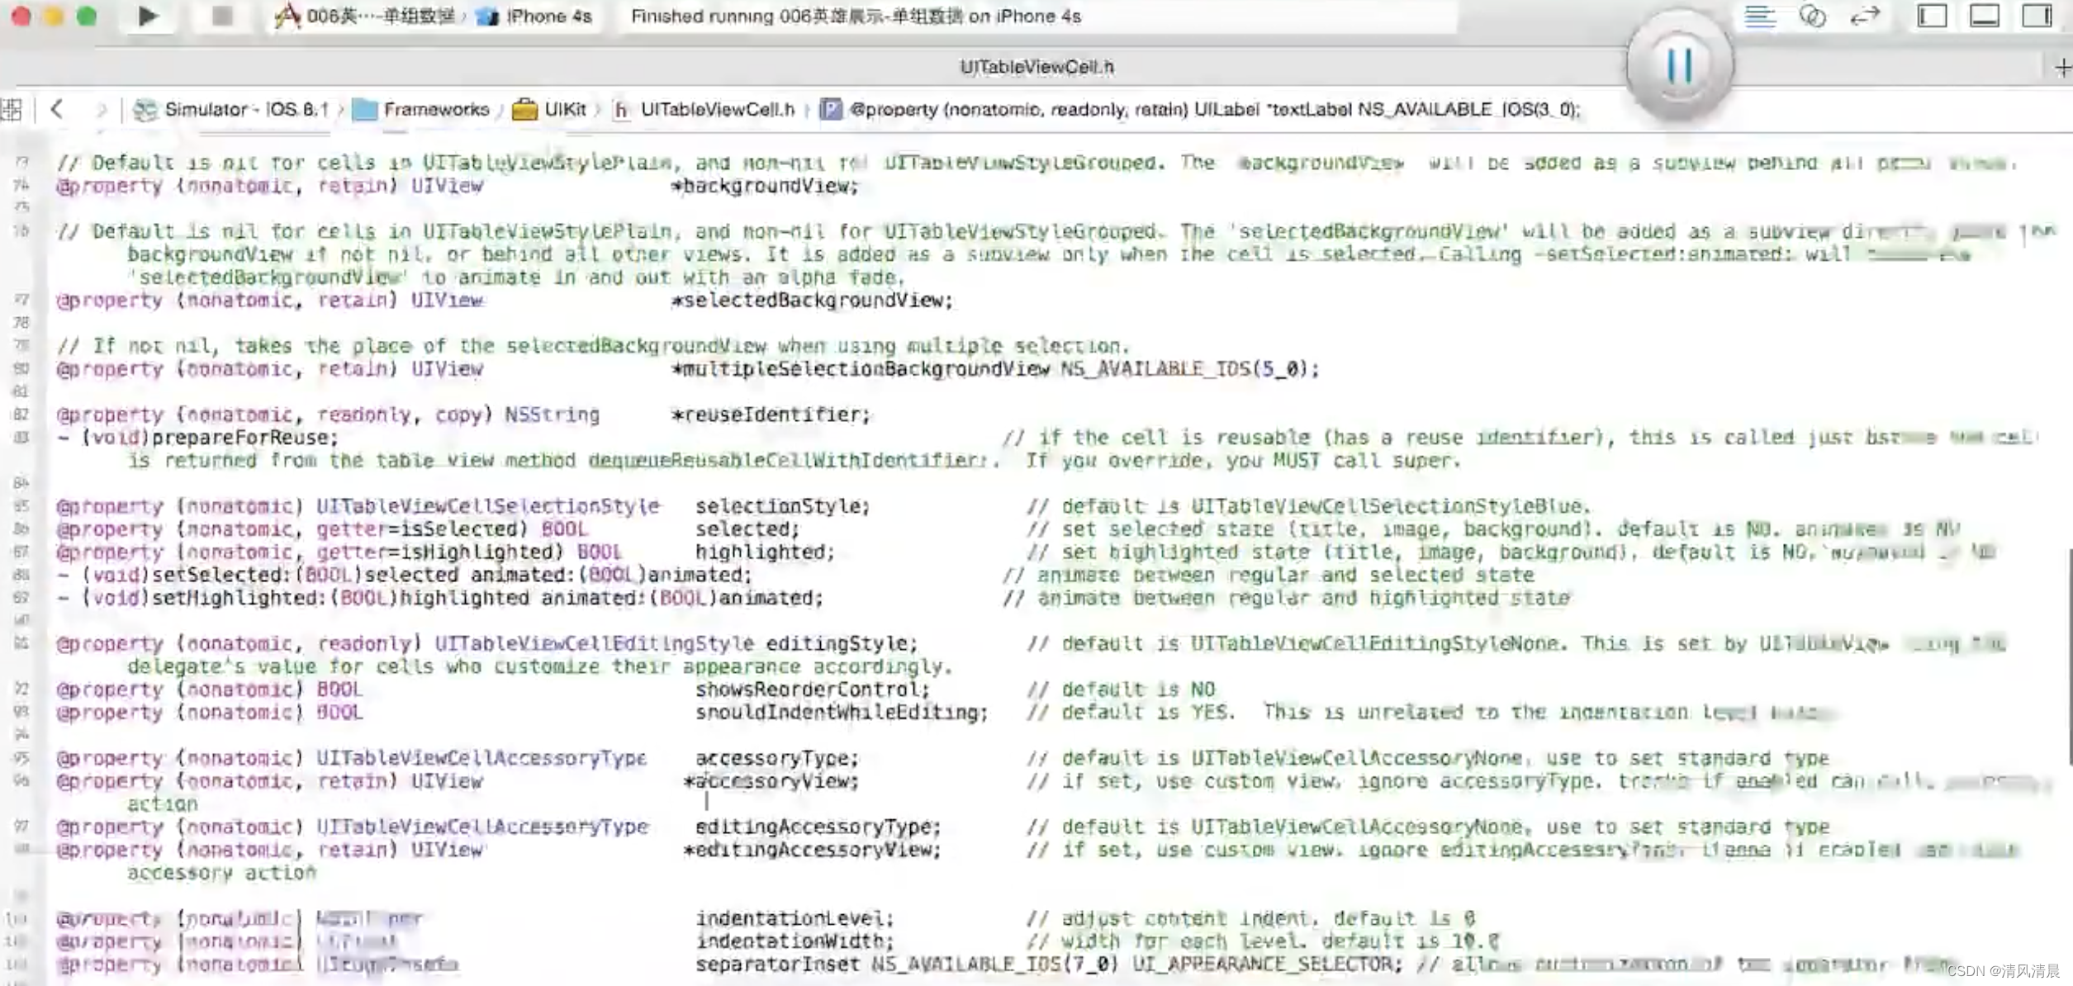This screenshot has width=2073, height=986.
Task: Choose the iPhone 4s destination device
Action: (x=536, y=16)
